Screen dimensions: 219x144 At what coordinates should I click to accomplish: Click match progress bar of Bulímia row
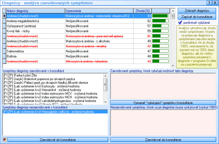click(x=160, y=56)
